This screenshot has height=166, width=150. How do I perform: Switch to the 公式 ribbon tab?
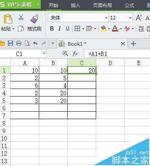(x=129, y=5)
